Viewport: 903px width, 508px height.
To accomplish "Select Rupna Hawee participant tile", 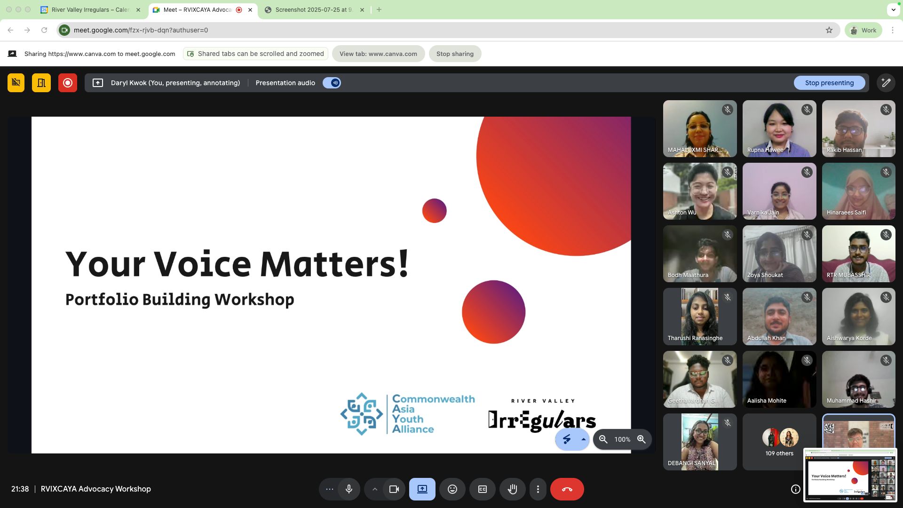I will point(779,128).
